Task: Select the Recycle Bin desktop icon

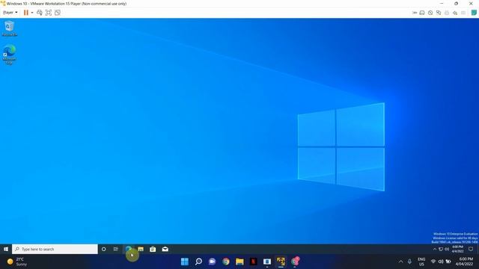Action: (10, 28)
